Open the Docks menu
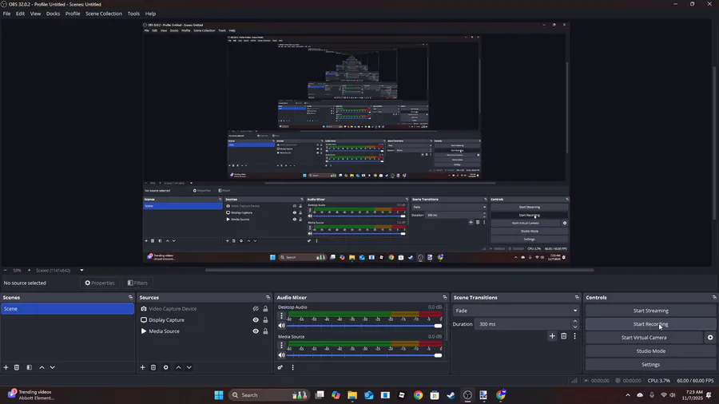The image size is (719, 404). tap(53, 14)
